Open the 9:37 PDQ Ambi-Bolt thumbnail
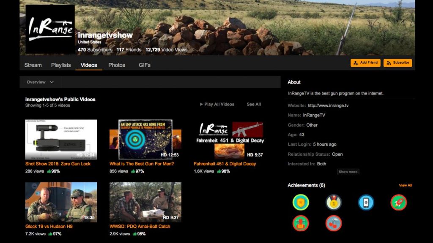 (x=145, y=202)
